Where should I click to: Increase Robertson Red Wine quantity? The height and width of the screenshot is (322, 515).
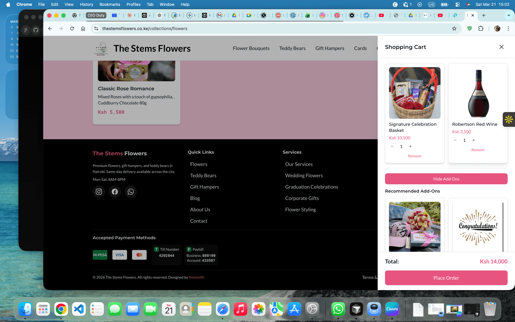click(474, 140)
